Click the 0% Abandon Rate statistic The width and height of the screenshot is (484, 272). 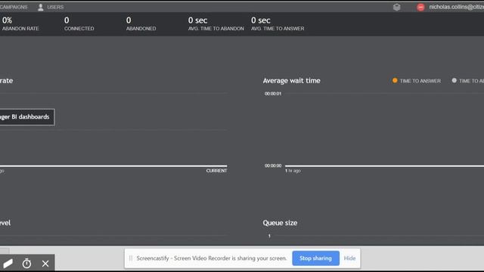[20, 23]
